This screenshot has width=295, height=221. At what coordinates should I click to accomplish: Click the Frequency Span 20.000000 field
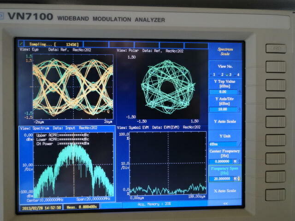[x=221, y=178]
